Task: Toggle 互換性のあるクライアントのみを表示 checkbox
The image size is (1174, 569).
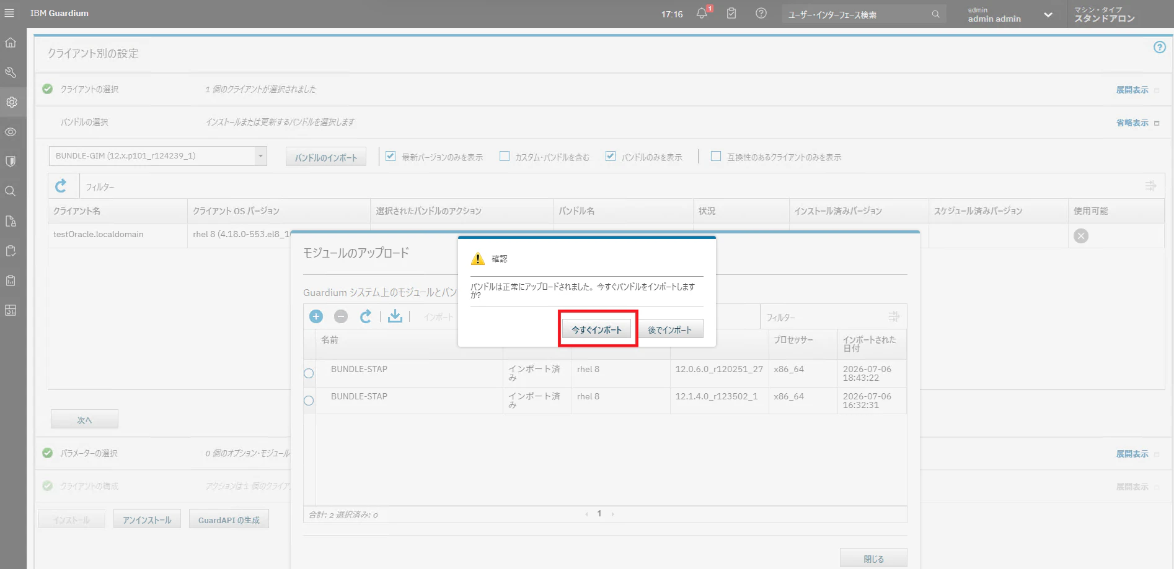Action: (x=716, y=156)
